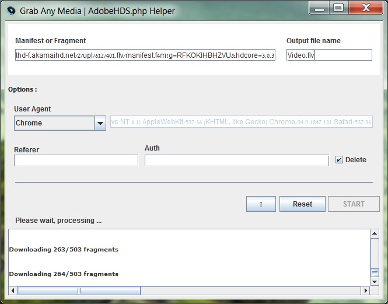Click the 'Manifest or Fragment' label
The image size is (388, 304).
51,41
